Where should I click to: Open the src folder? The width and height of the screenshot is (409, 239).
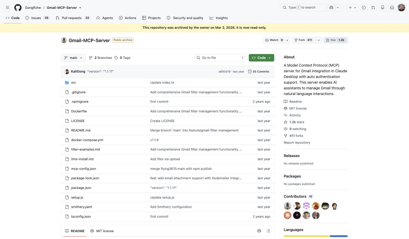pos(74,83)
